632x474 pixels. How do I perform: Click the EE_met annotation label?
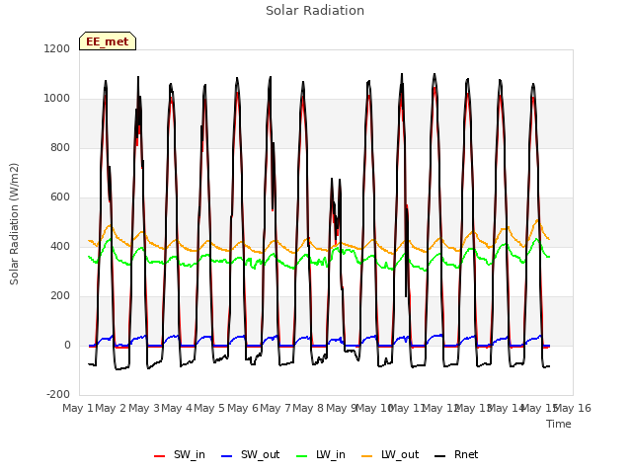point(108,41)
